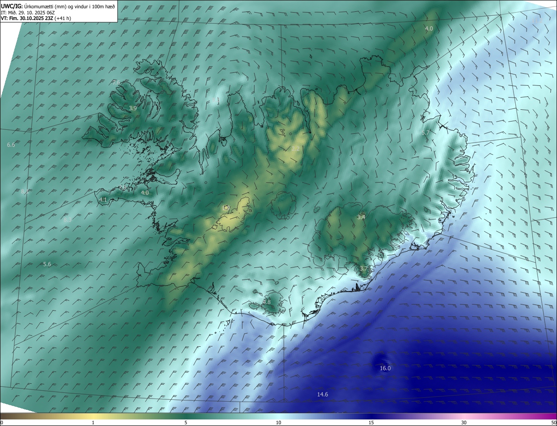
Task: Click the 8.1 value label
Action: click(x=25, y=191)
